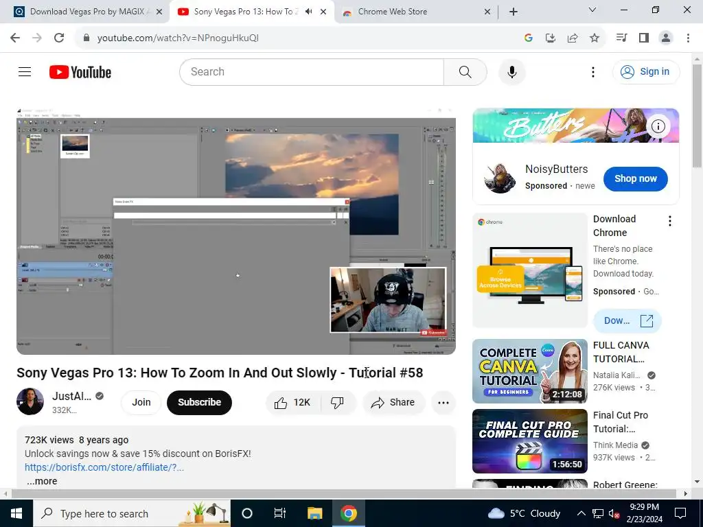This screenshot has width=703, height=527.
Task: Open the media control icon in Chrome toolbar
Action: (621, 38)
